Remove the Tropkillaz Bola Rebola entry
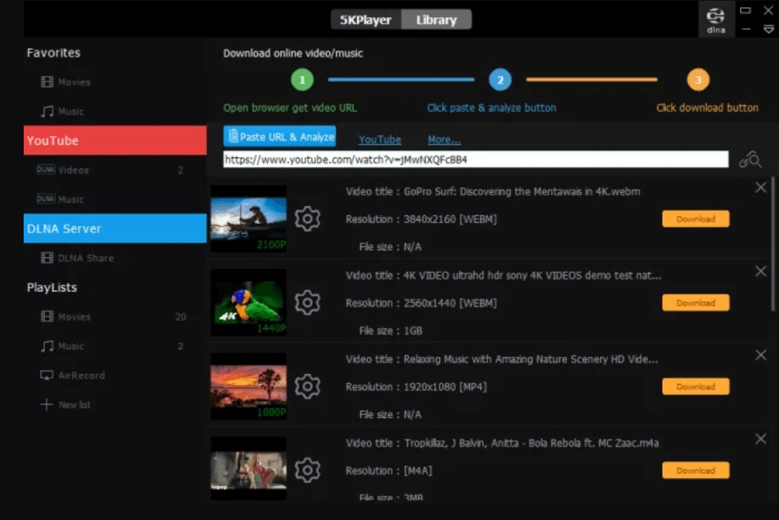Screen dimensions: 779x520 (760, 439)
